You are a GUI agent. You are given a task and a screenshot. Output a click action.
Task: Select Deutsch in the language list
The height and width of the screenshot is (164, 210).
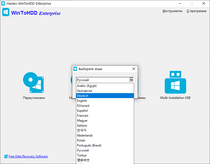click(x=105, y=96)
